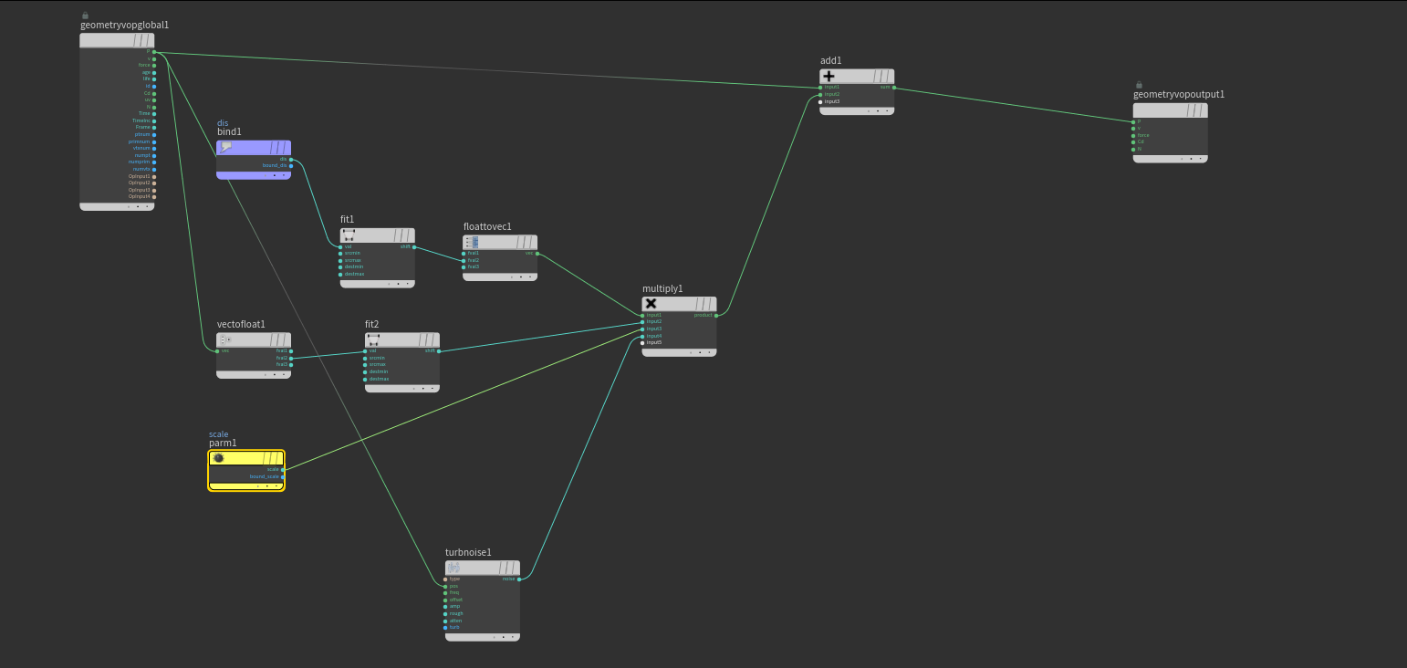
Task: Toggle flag strips on floattovec1 node
Action: tap(526, 242)
